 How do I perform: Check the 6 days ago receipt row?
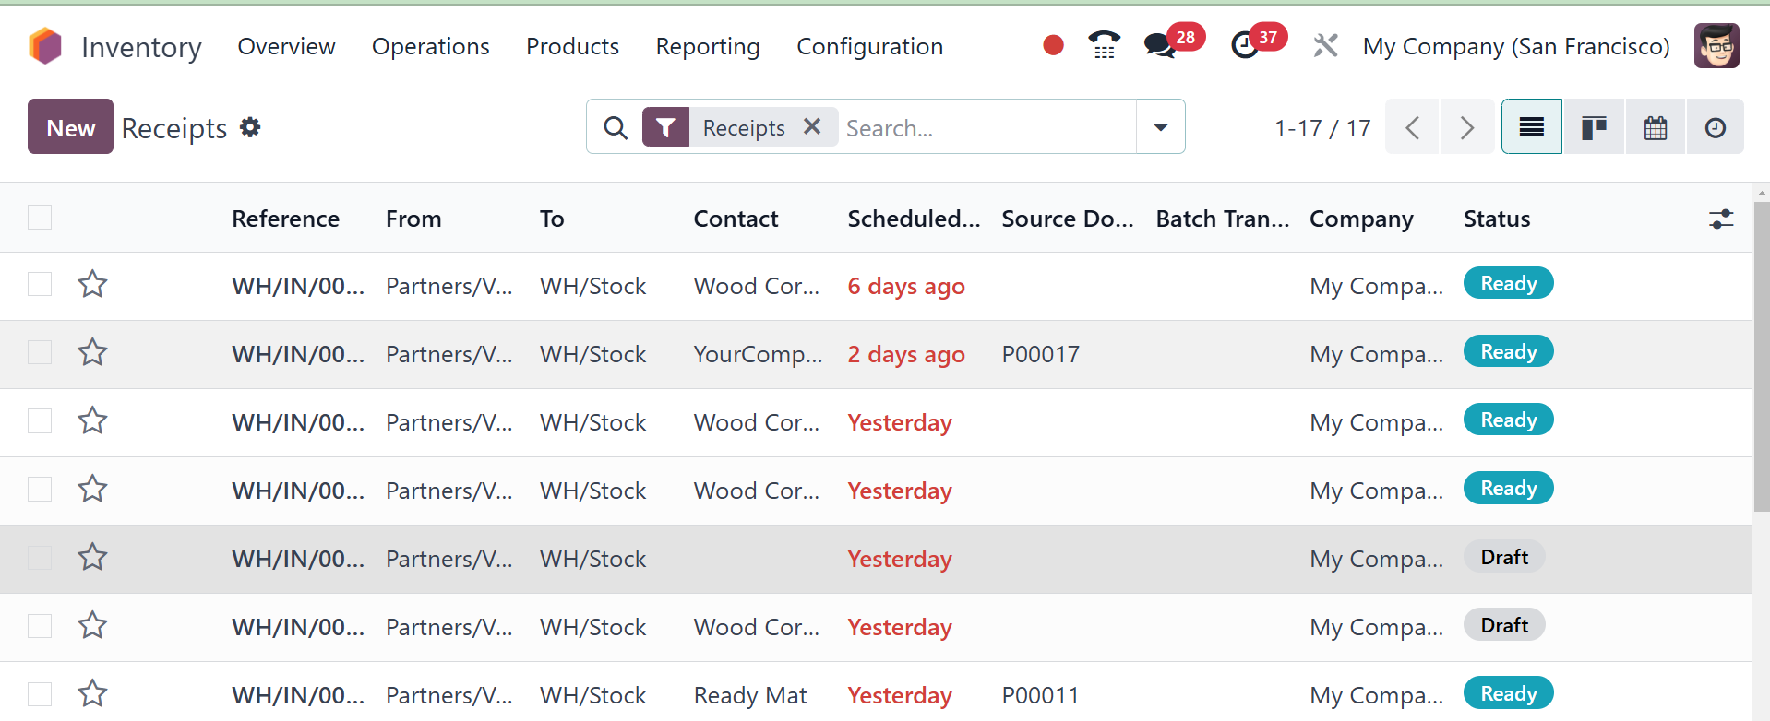coord(40,285)
